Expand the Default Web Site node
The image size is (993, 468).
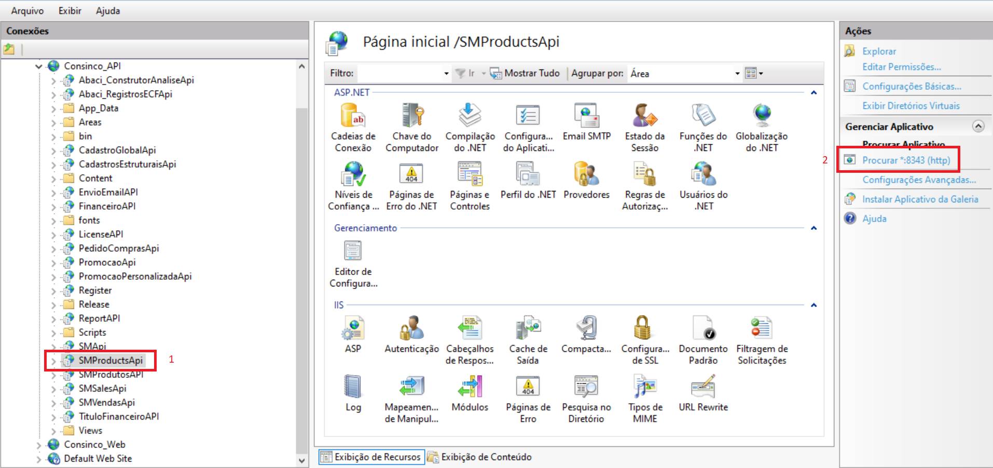(39, 459)
